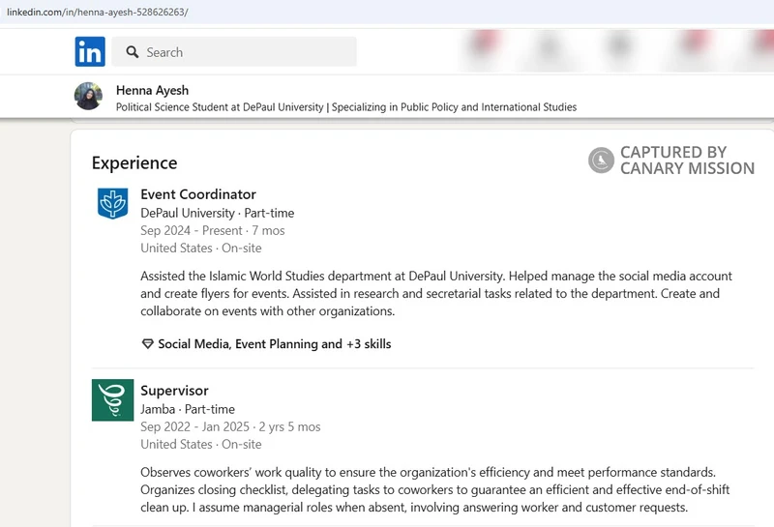Click the 'Jamba · Part-time' line

(x=188, y=409)
